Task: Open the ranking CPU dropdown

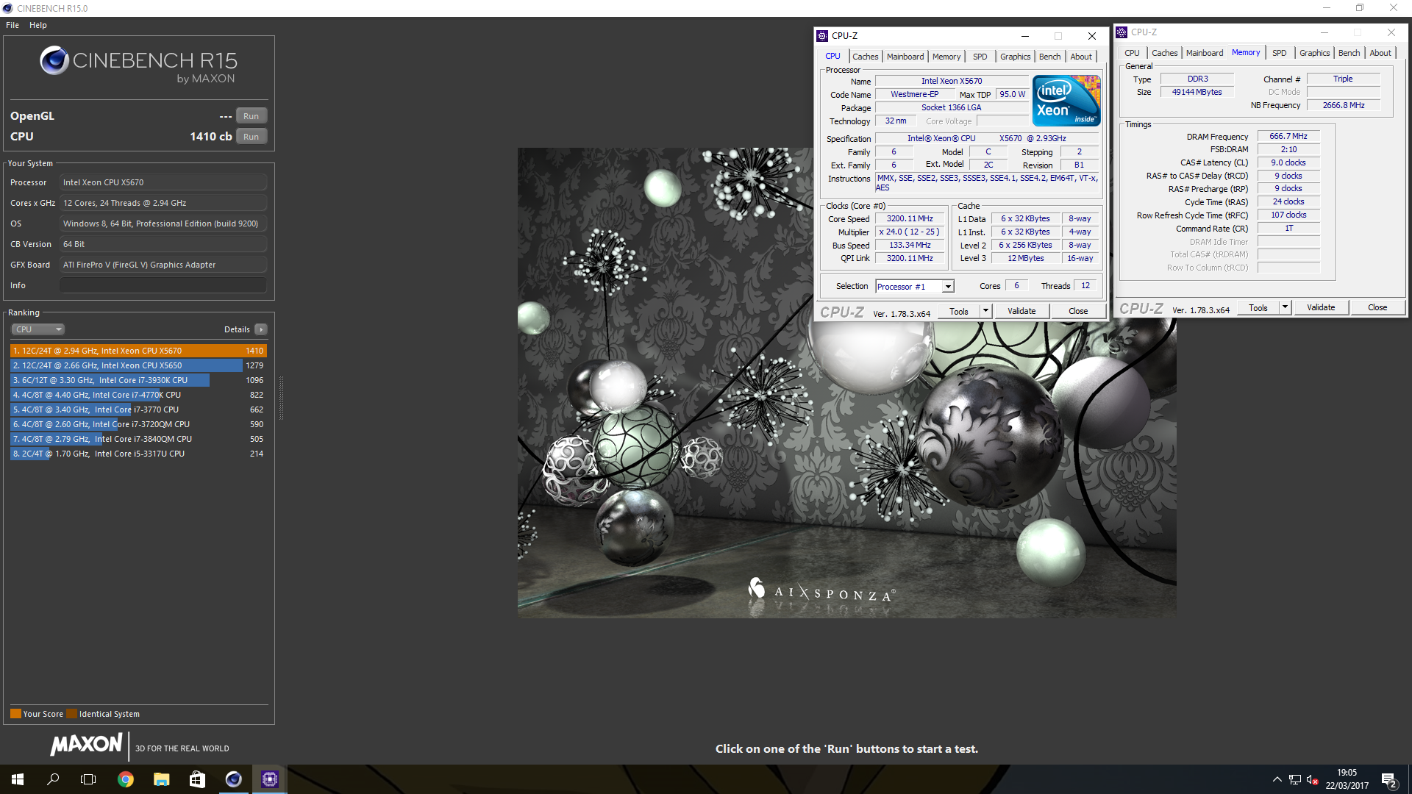Action: 38,329
